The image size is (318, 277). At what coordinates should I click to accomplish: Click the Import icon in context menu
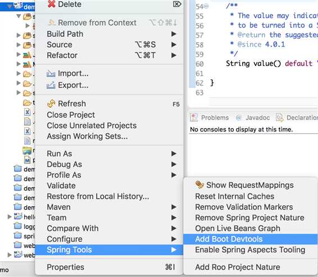51,74
